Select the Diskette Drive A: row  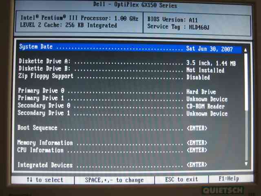point(127,62)
